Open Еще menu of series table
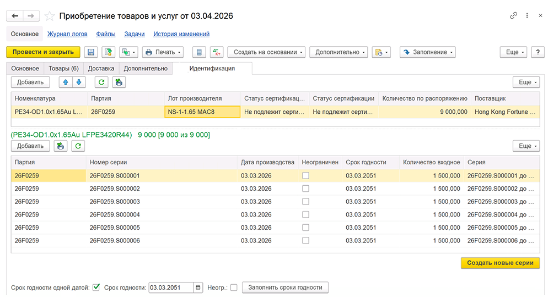Viewport: 548px width, 299px height. [526, 146]
